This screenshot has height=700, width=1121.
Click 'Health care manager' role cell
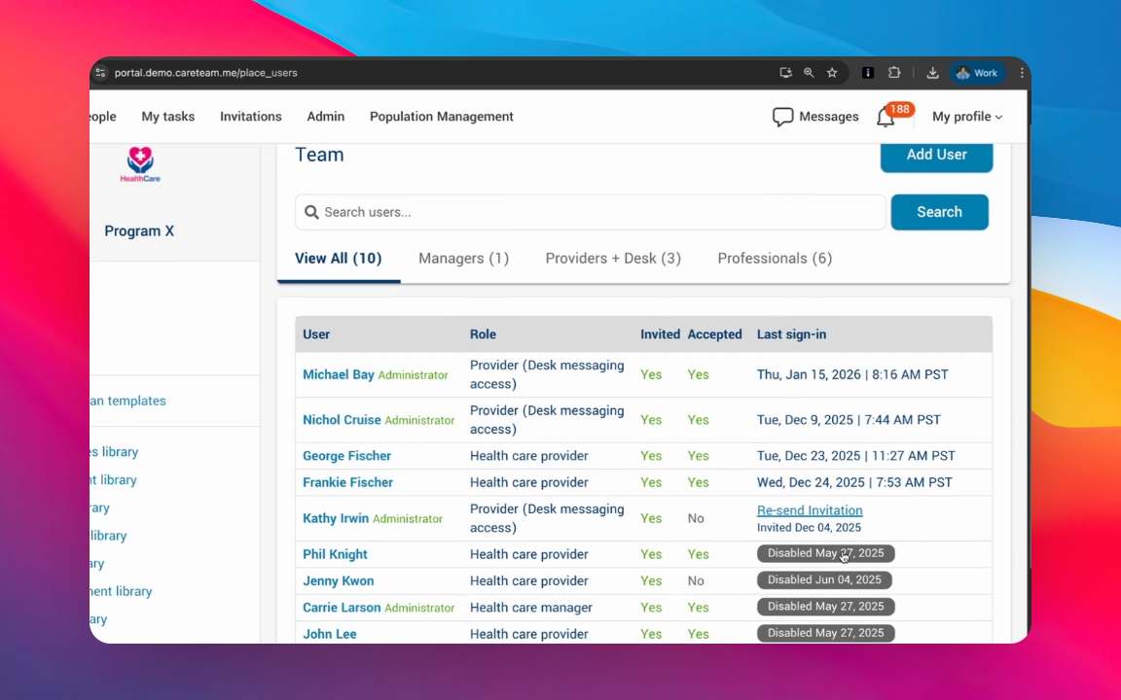tap(531, 607)
